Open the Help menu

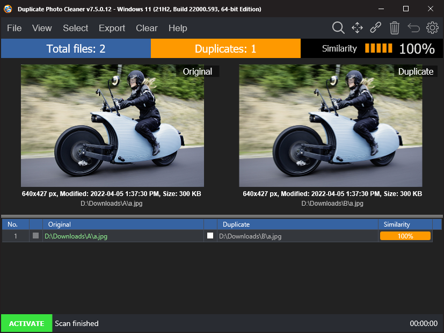tap(178, 28)
